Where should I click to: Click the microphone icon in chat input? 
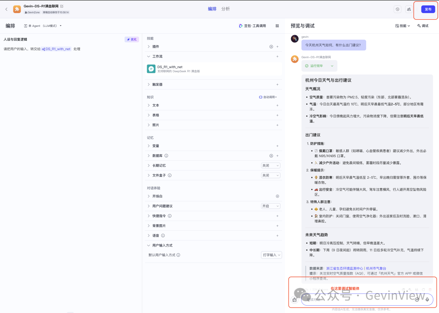point(427,300)
